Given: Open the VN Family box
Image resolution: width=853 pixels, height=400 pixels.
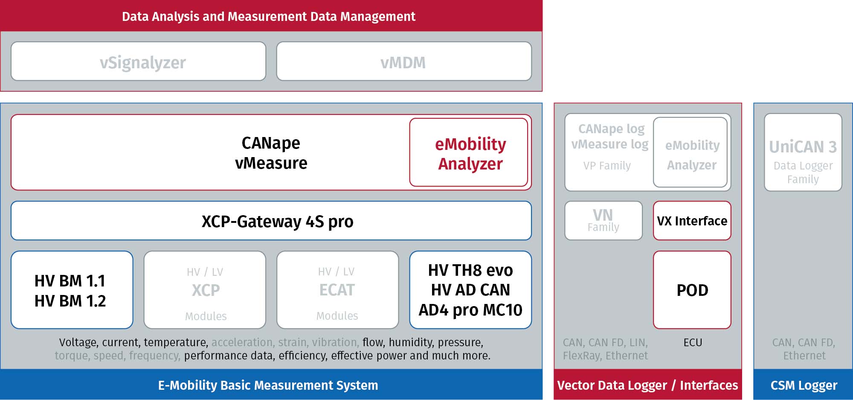Looking at the screenshot, I should click(x=603, y=221).
